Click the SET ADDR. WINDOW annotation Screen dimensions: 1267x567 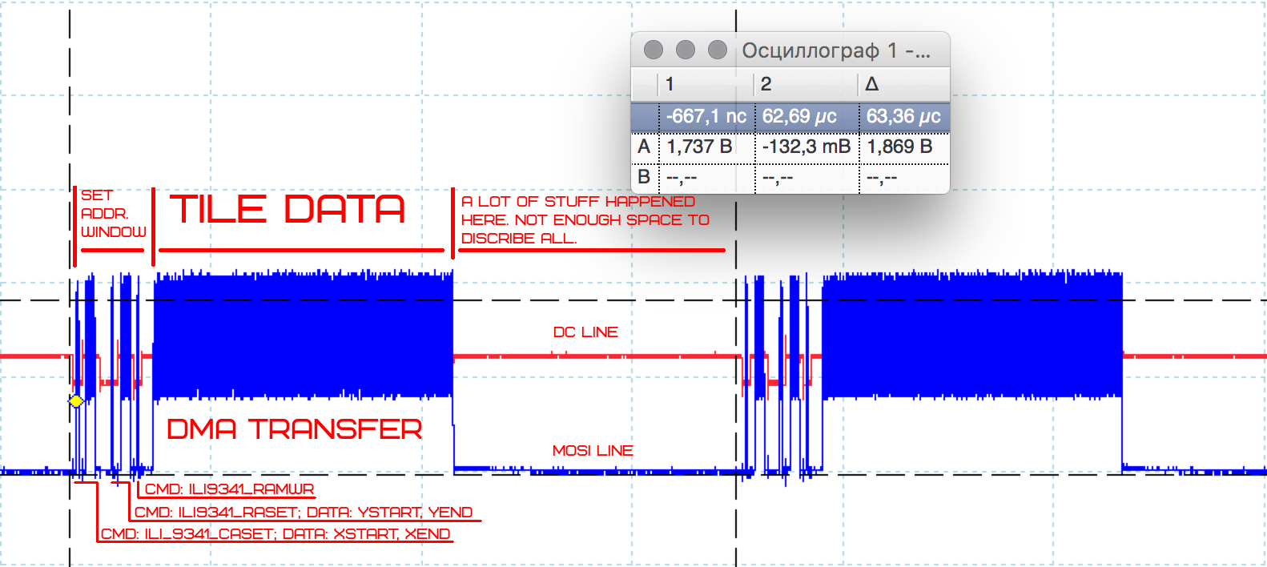pyautogui.click(x=113, y=214)
